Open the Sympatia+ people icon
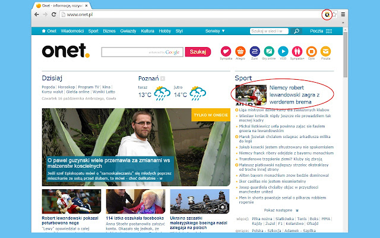 (x=297, y=51)
